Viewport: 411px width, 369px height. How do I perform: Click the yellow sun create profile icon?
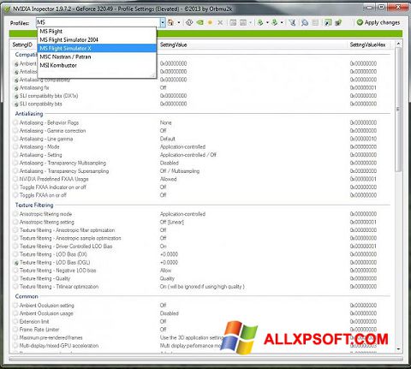[x=210, y=22]
